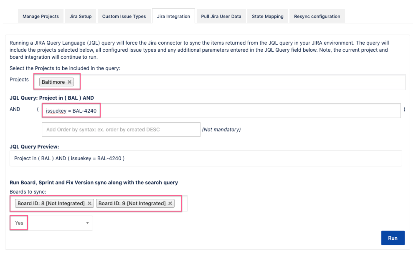The width and height of the screenshot is (416, 254).
Task: Switch to the Jira Setup tab
Action: coord(80,16)
